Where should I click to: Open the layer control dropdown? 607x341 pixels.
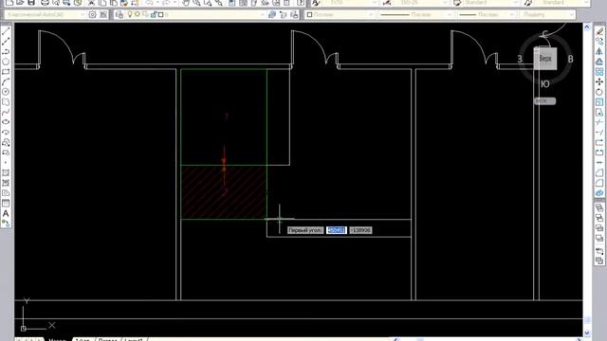[x=196, y=15]
